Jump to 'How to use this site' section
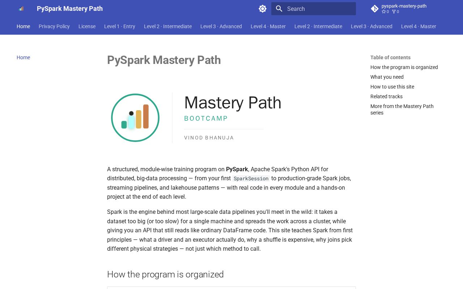 click(392, 87)
